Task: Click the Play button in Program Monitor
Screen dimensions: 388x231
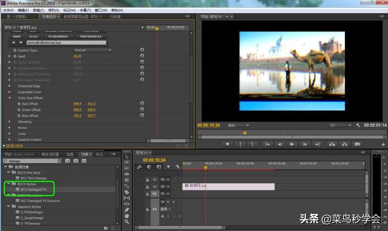Action: tap(292, 144)
